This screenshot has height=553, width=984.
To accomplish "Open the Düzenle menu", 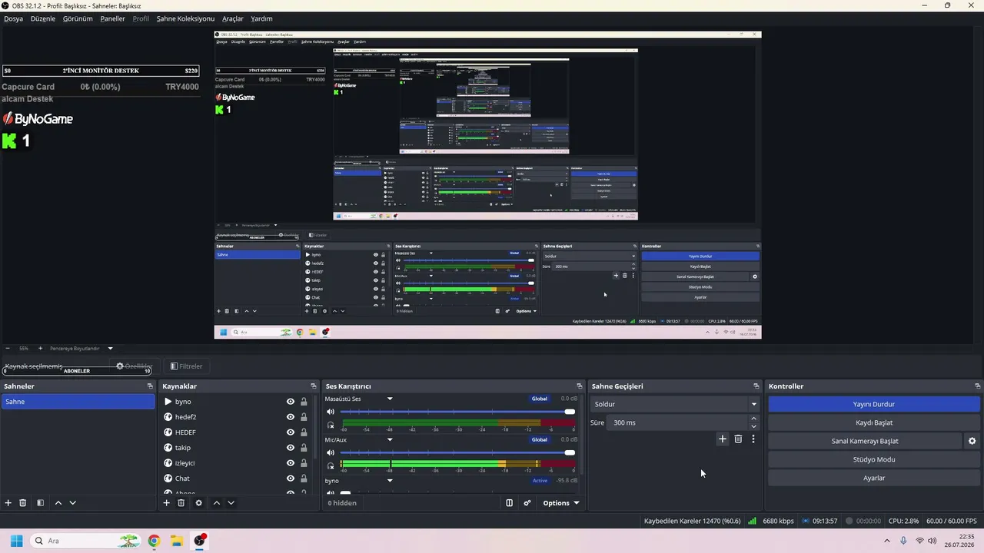I will click(x=43, y=18).
